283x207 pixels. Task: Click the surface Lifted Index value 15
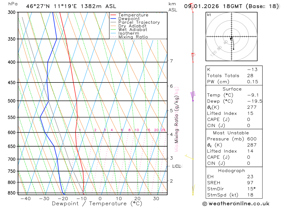[x=250, y=114]
